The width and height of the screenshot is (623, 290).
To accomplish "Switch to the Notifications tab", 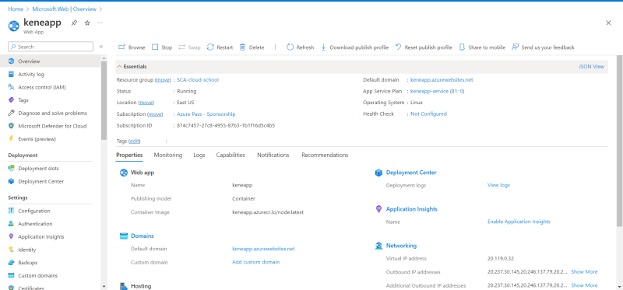I will (x=273, y=155).
